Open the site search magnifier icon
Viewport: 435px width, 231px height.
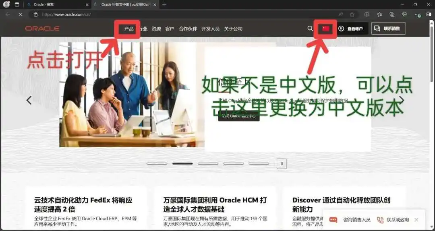tap(310, 29)
